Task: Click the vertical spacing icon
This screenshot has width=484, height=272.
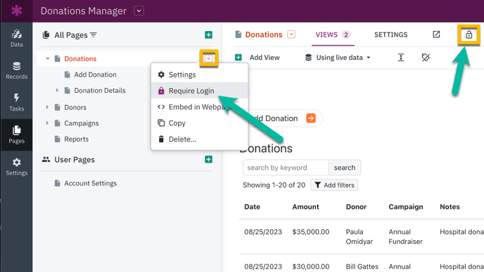Action: coord(401,58)
